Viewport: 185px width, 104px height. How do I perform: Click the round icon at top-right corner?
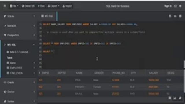tap(180, 6)
